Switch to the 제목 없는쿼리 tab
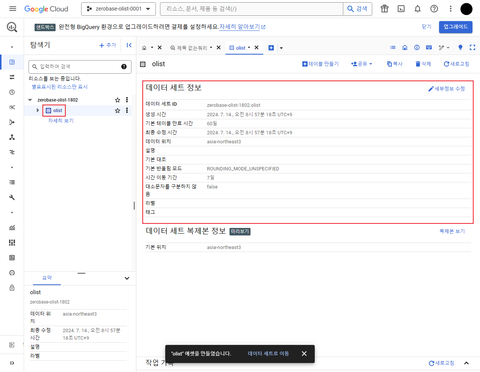 click(192, 48)
